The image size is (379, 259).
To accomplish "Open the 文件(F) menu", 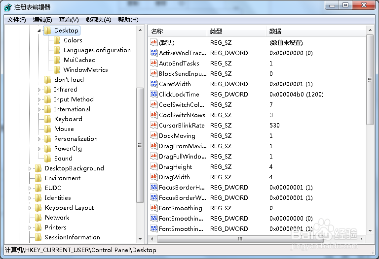I will pyautogui.click(x=16, y=20).
